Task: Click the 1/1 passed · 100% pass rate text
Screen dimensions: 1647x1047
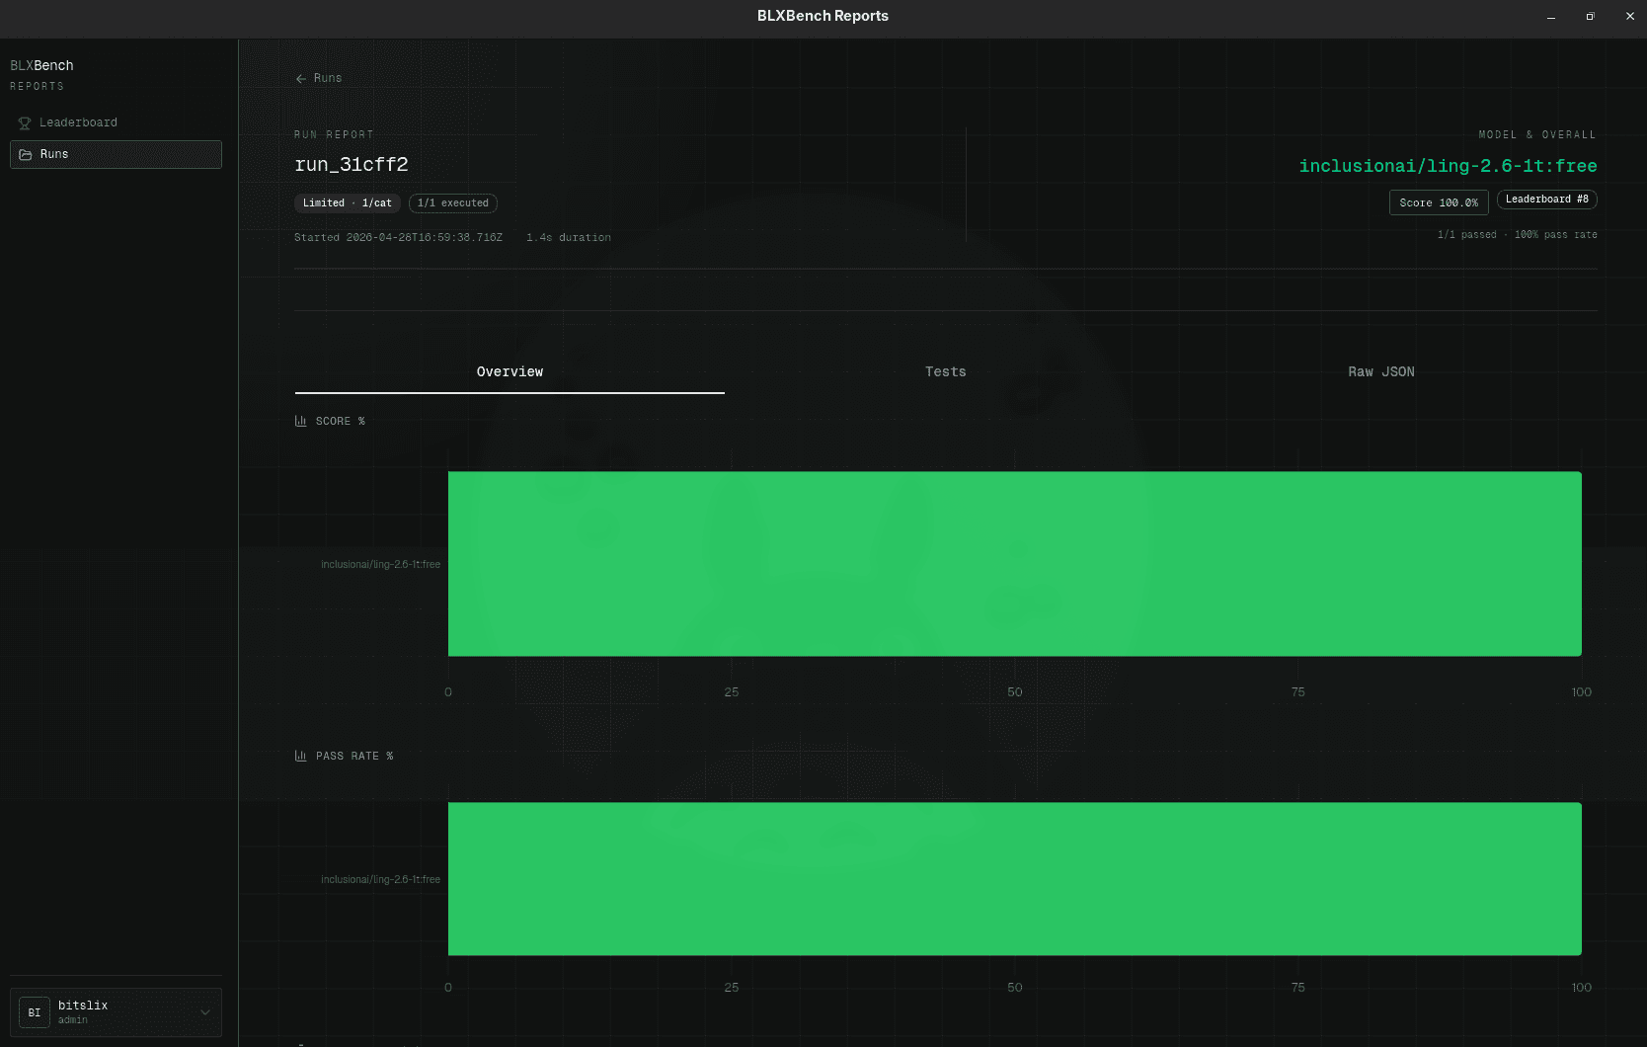Action: (x=1517, y=235)
